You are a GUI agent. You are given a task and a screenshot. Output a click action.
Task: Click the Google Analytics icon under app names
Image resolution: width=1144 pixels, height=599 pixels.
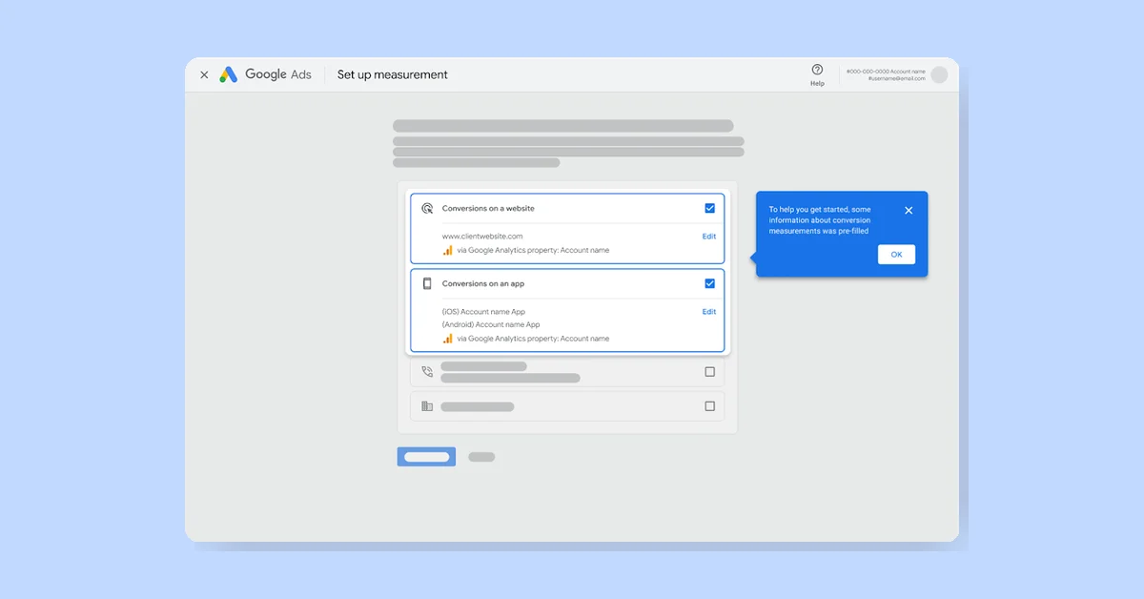448,338
